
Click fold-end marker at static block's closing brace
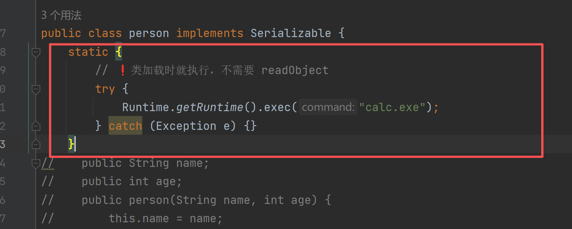36,144
